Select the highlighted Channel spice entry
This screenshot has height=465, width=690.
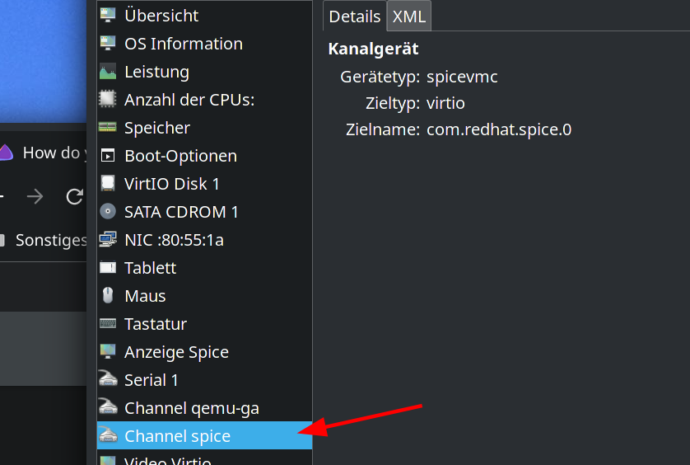click(x=177, y=436)
